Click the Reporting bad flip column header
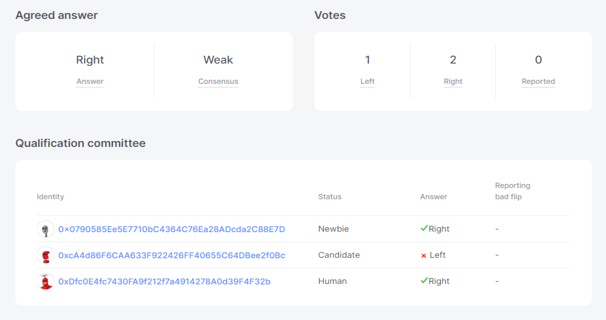The height and width of the screenshot is (320, 606). [513, 191]
